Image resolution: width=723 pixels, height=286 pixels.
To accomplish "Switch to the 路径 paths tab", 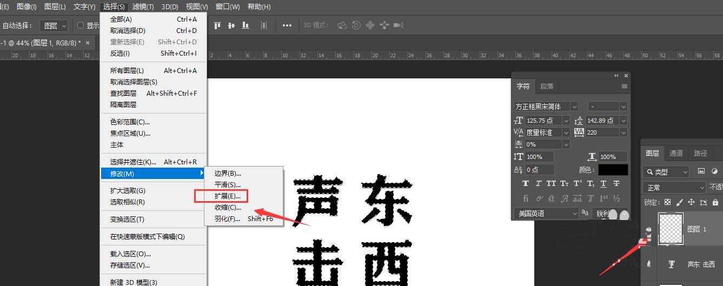I will tap(700, 154).
